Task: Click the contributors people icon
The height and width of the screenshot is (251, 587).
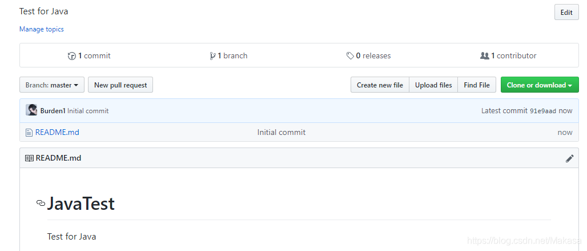Action: point(485,56)
